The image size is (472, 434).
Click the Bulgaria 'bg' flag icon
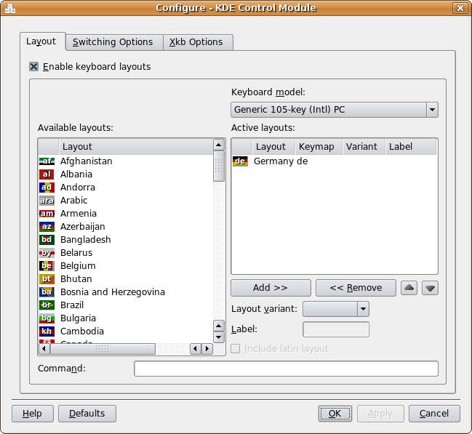tap(47, 318)
